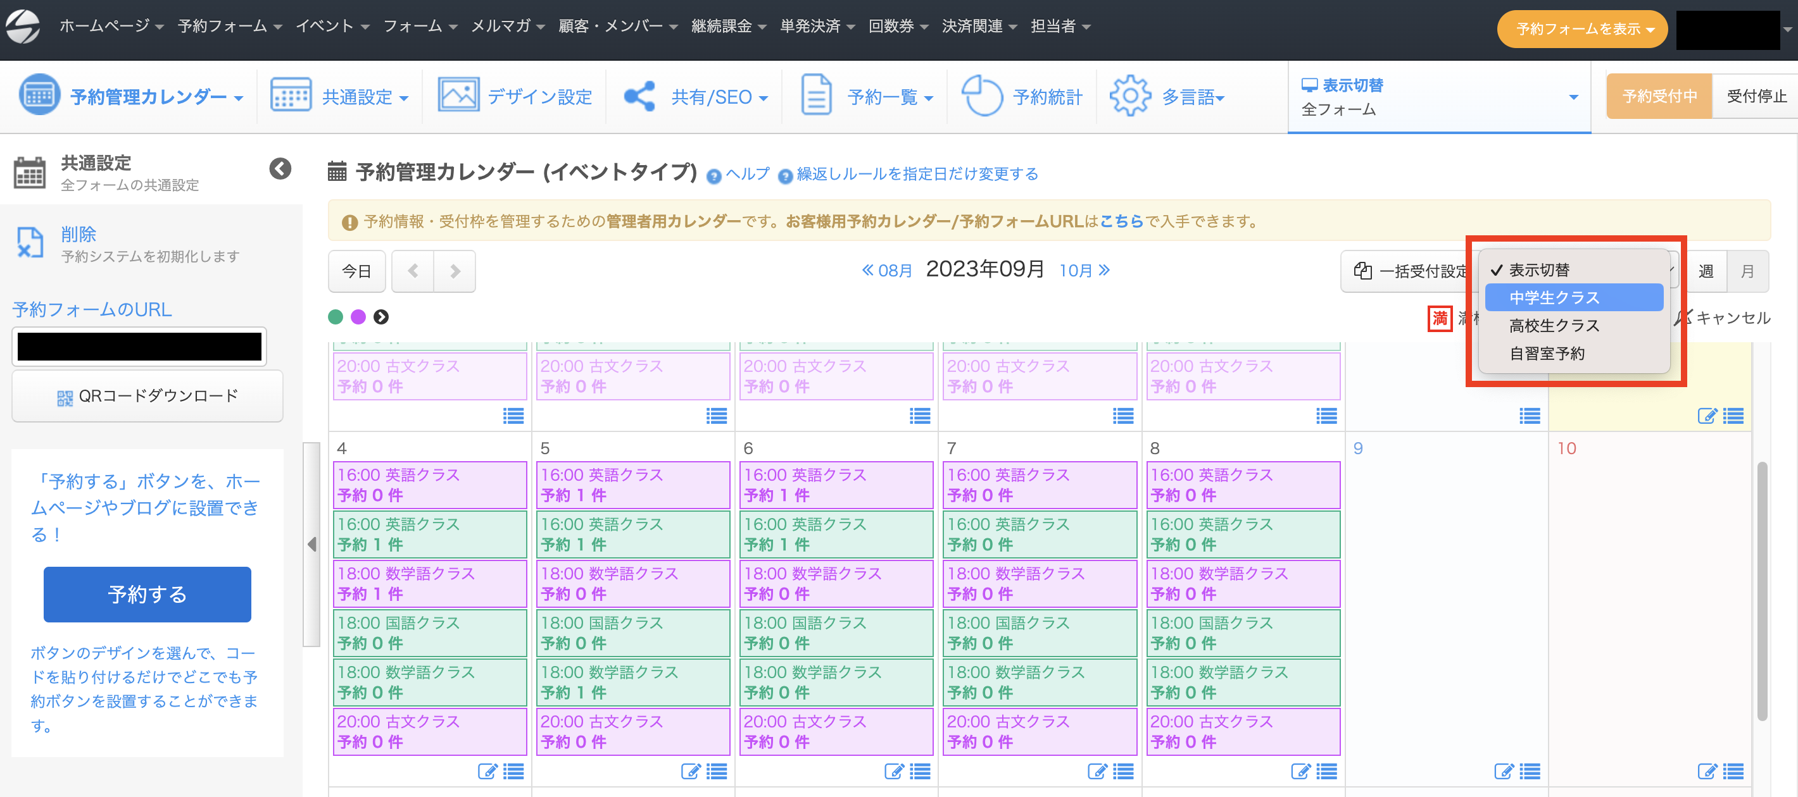
Task: Click the edit icon under day 4
Action: coord(487,771)
